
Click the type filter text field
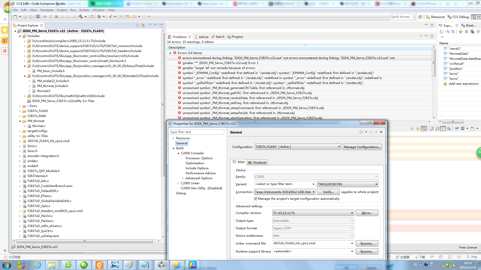[197, 132]
